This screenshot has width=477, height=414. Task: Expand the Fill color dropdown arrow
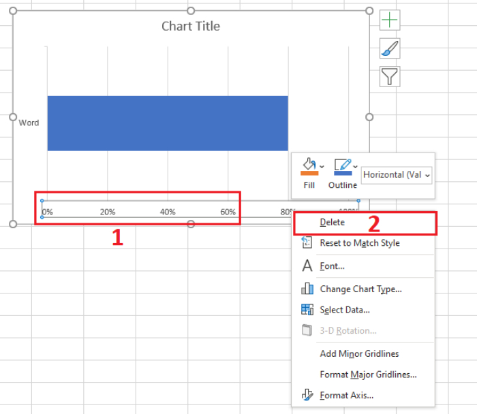[x=322, y=167]
